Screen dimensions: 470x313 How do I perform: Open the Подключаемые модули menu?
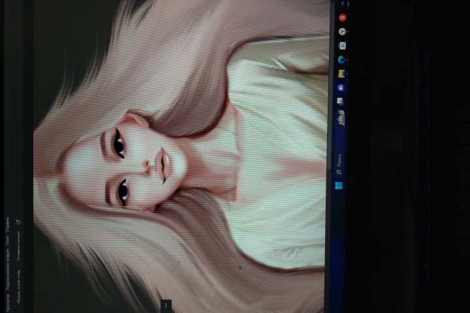(x=7, y=269)
